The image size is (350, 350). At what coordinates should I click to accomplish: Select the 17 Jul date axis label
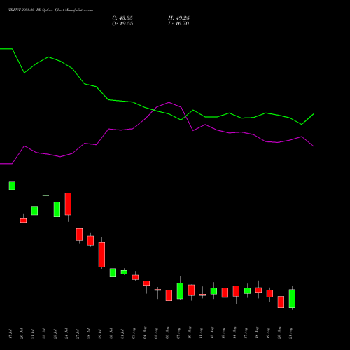tap(10, 334)
